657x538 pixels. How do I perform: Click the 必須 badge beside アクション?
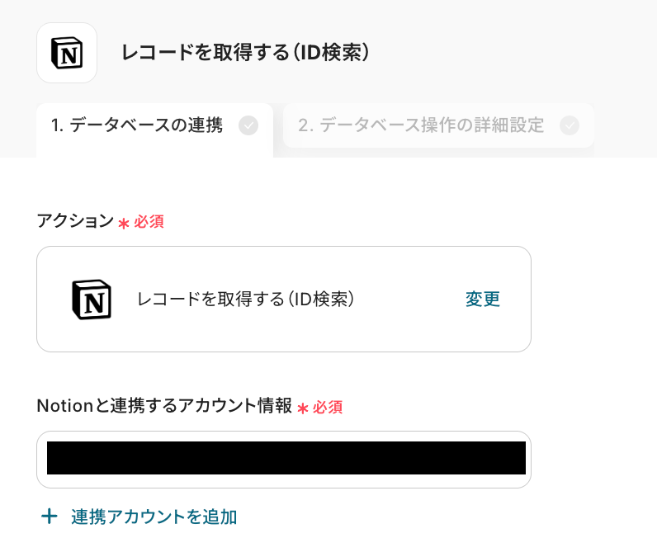coord(149,221)
